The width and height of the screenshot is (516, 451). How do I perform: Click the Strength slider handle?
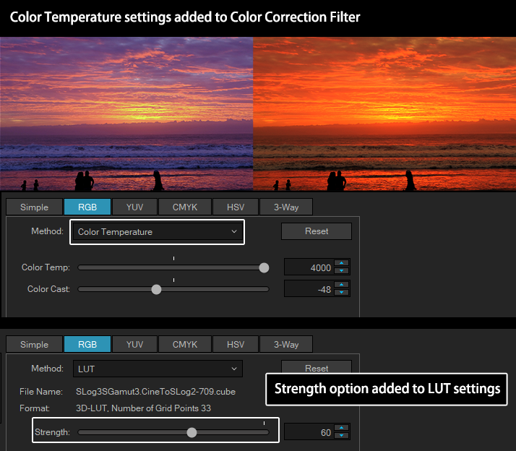coord(192,432)
